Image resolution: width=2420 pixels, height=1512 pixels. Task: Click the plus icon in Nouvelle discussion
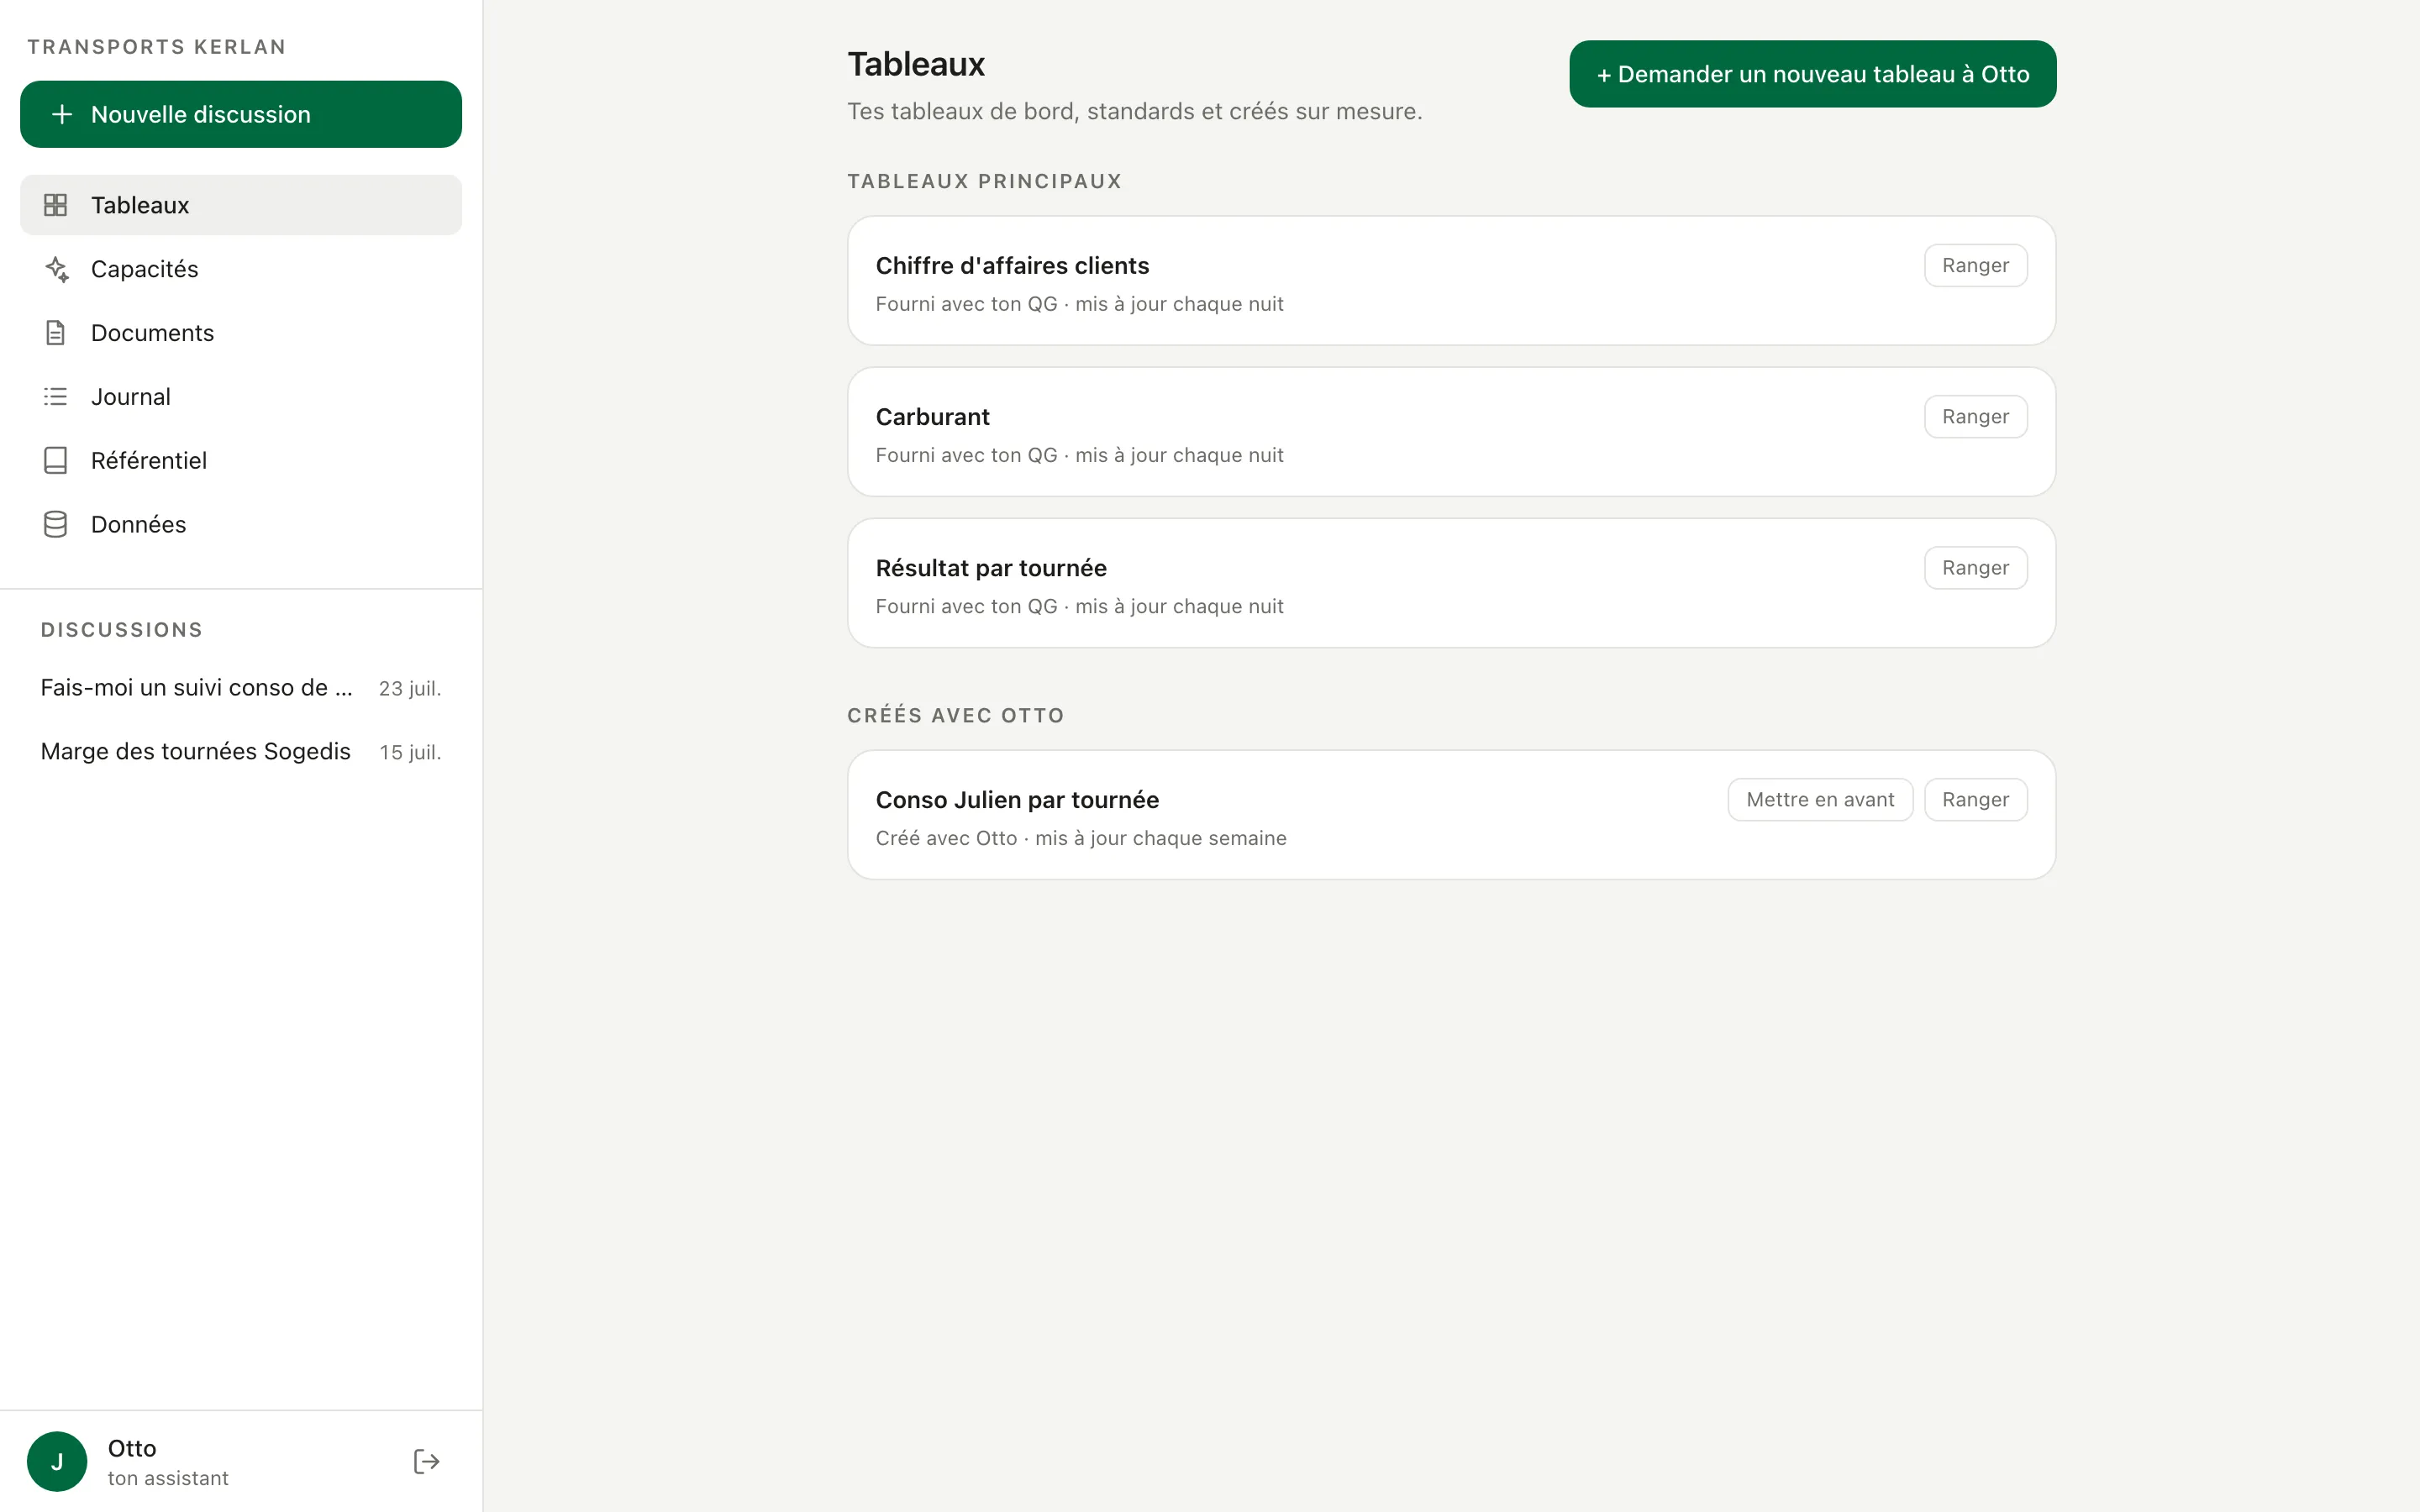tap(62, 115)
